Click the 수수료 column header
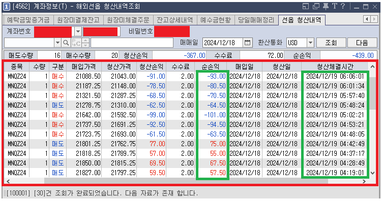The width and height of the screenshot is (382, 201). coord(181,66)
